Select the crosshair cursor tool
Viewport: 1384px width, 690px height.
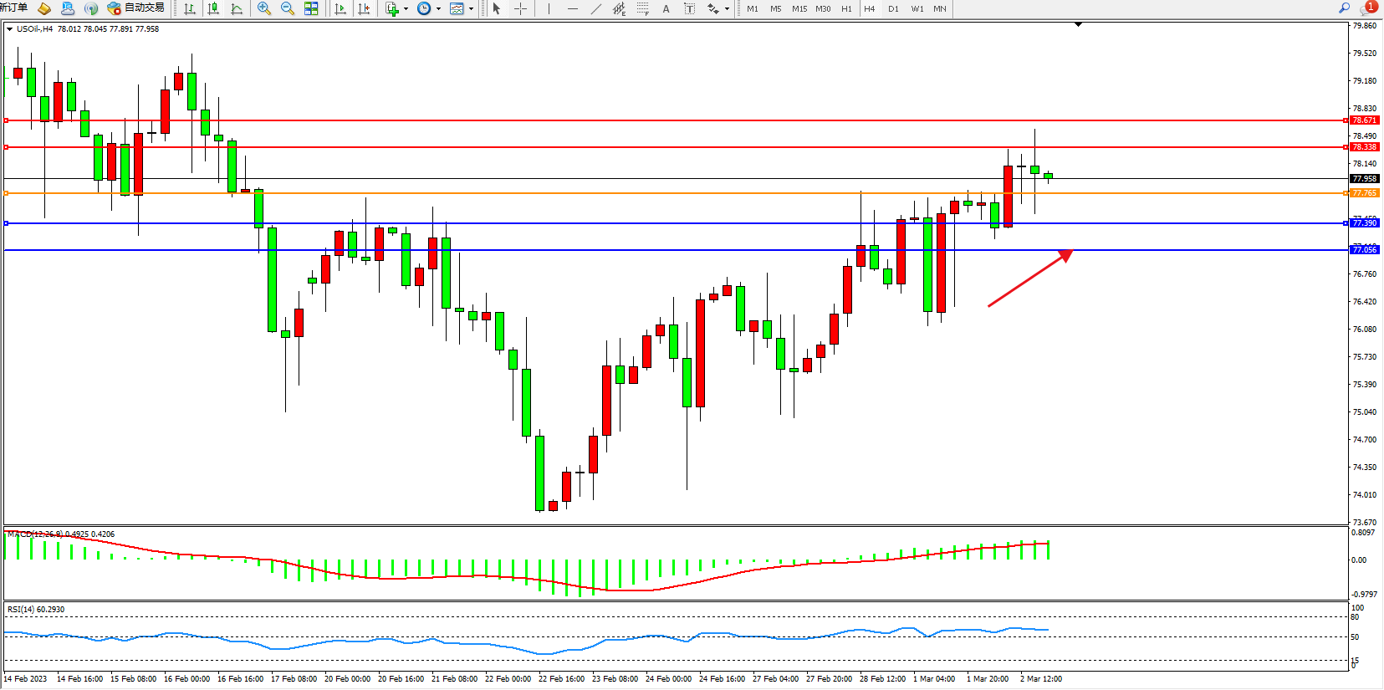click(520, 8)
